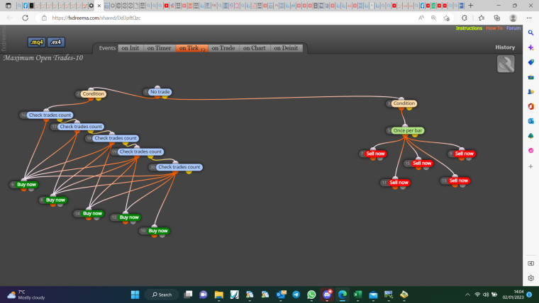Select the No trade block 1

160,92
